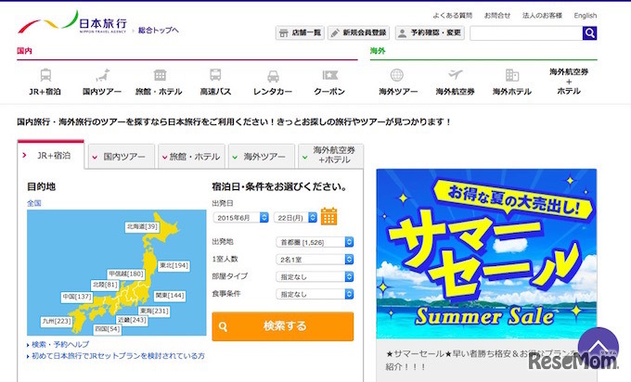Click the 店舗一覧 button
Viewport: 631px width, 382px height.
(x=300, y=33)
